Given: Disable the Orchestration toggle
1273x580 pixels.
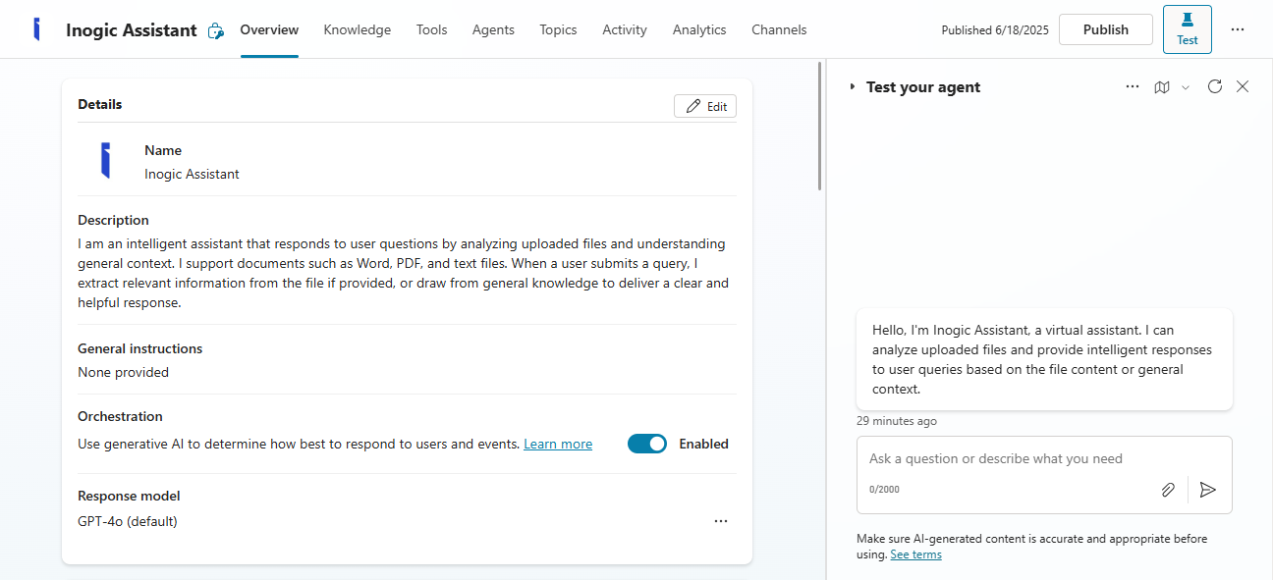Looking at the screenshot, I should (x=647, y=444).
